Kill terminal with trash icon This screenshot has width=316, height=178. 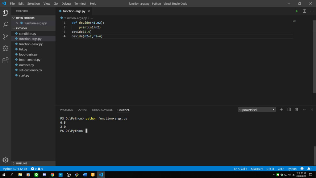coord(297,110)
